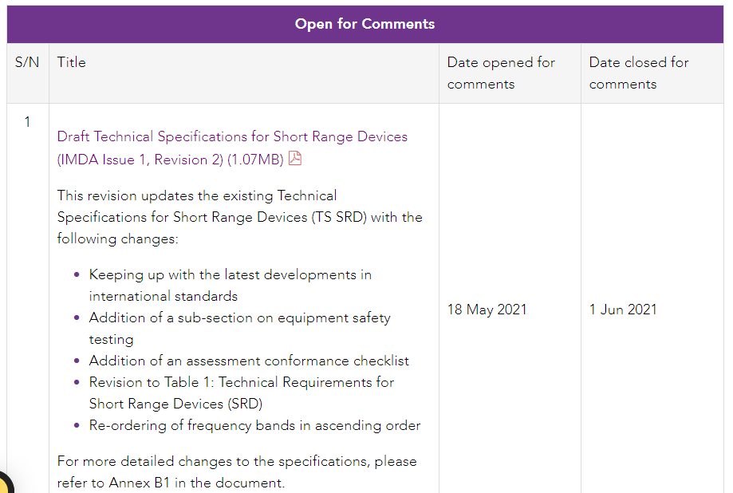Click bullet on re-ordering of frequency bands

(254, 425)
